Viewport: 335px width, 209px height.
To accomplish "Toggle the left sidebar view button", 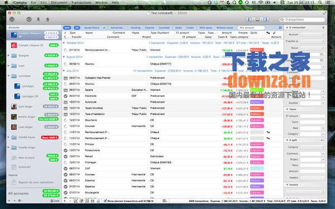I will [250, 20].
